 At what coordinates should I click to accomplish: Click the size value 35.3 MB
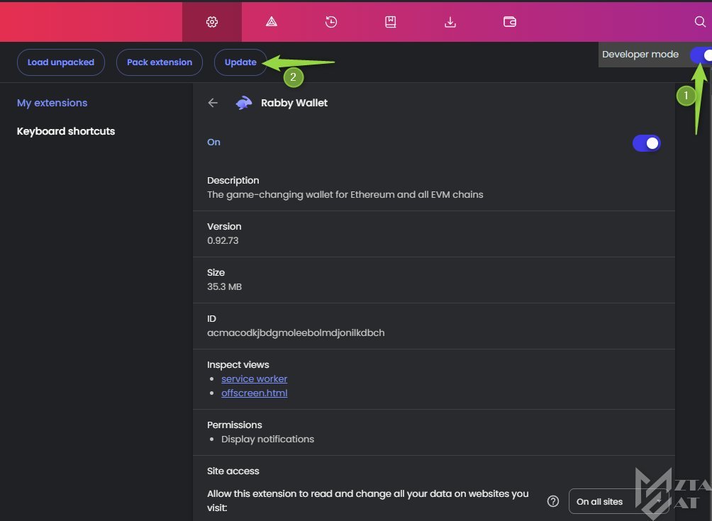[x=224, y=287]
